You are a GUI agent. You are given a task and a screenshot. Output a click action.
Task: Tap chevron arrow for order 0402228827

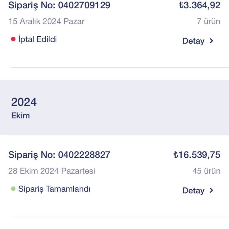pos(211,191)
